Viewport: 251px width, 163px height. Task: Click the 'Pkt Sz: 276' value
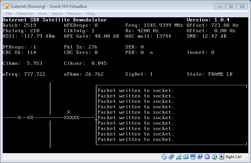pyautogui.click(x=80, y=47)
